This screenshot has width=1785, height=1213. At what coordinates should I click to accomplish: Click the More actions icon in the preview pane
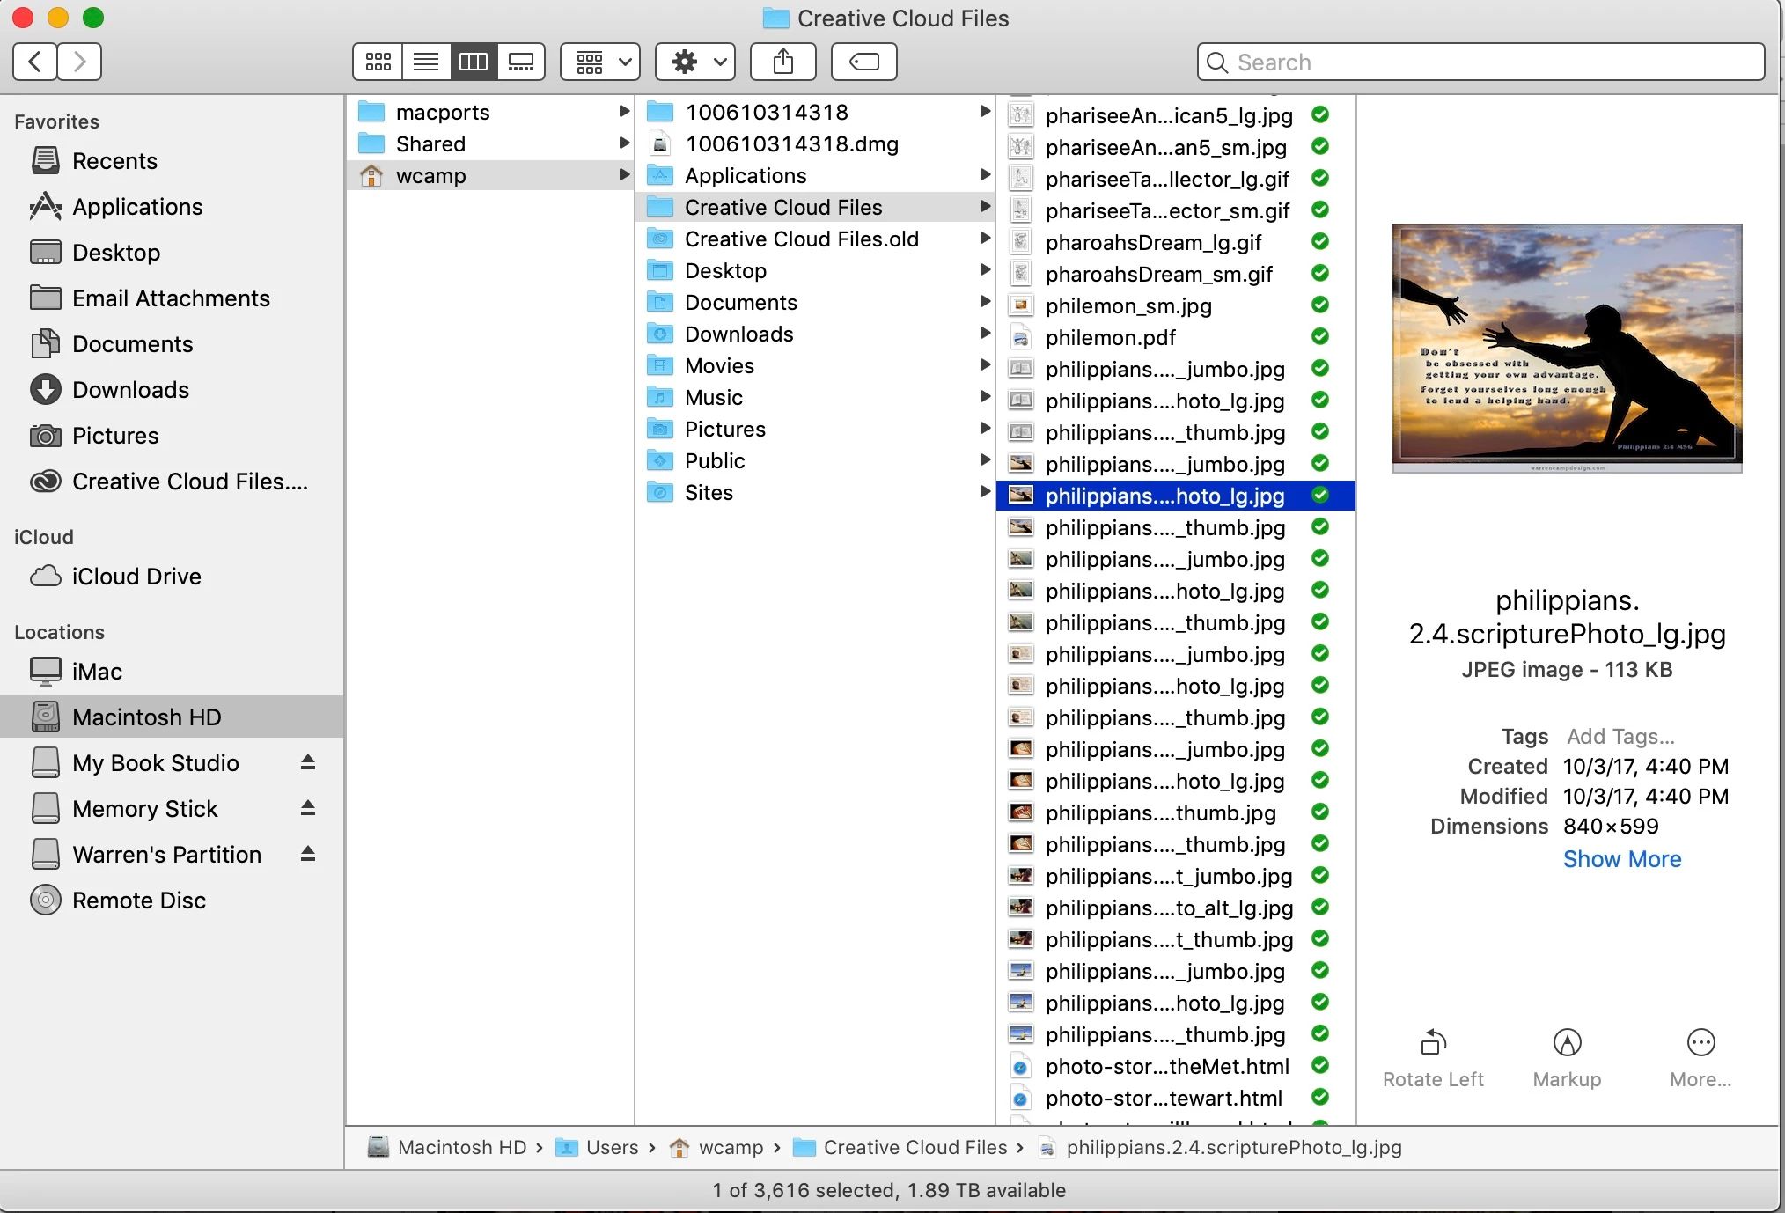[x=1701, y=1043]
